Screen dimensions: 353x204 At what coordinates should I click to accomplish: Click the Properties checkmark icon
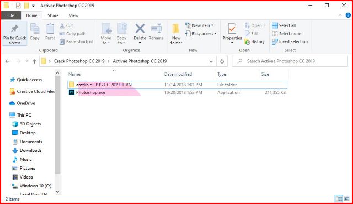tap(232, 29)
